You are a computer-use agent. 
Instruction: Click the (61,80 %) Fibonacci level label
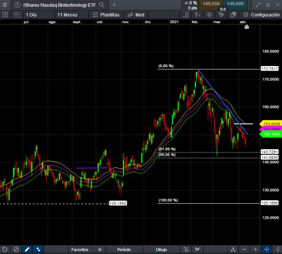pos(167,149)
